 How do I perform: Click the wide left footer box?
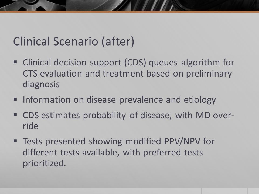click(101, 191)
